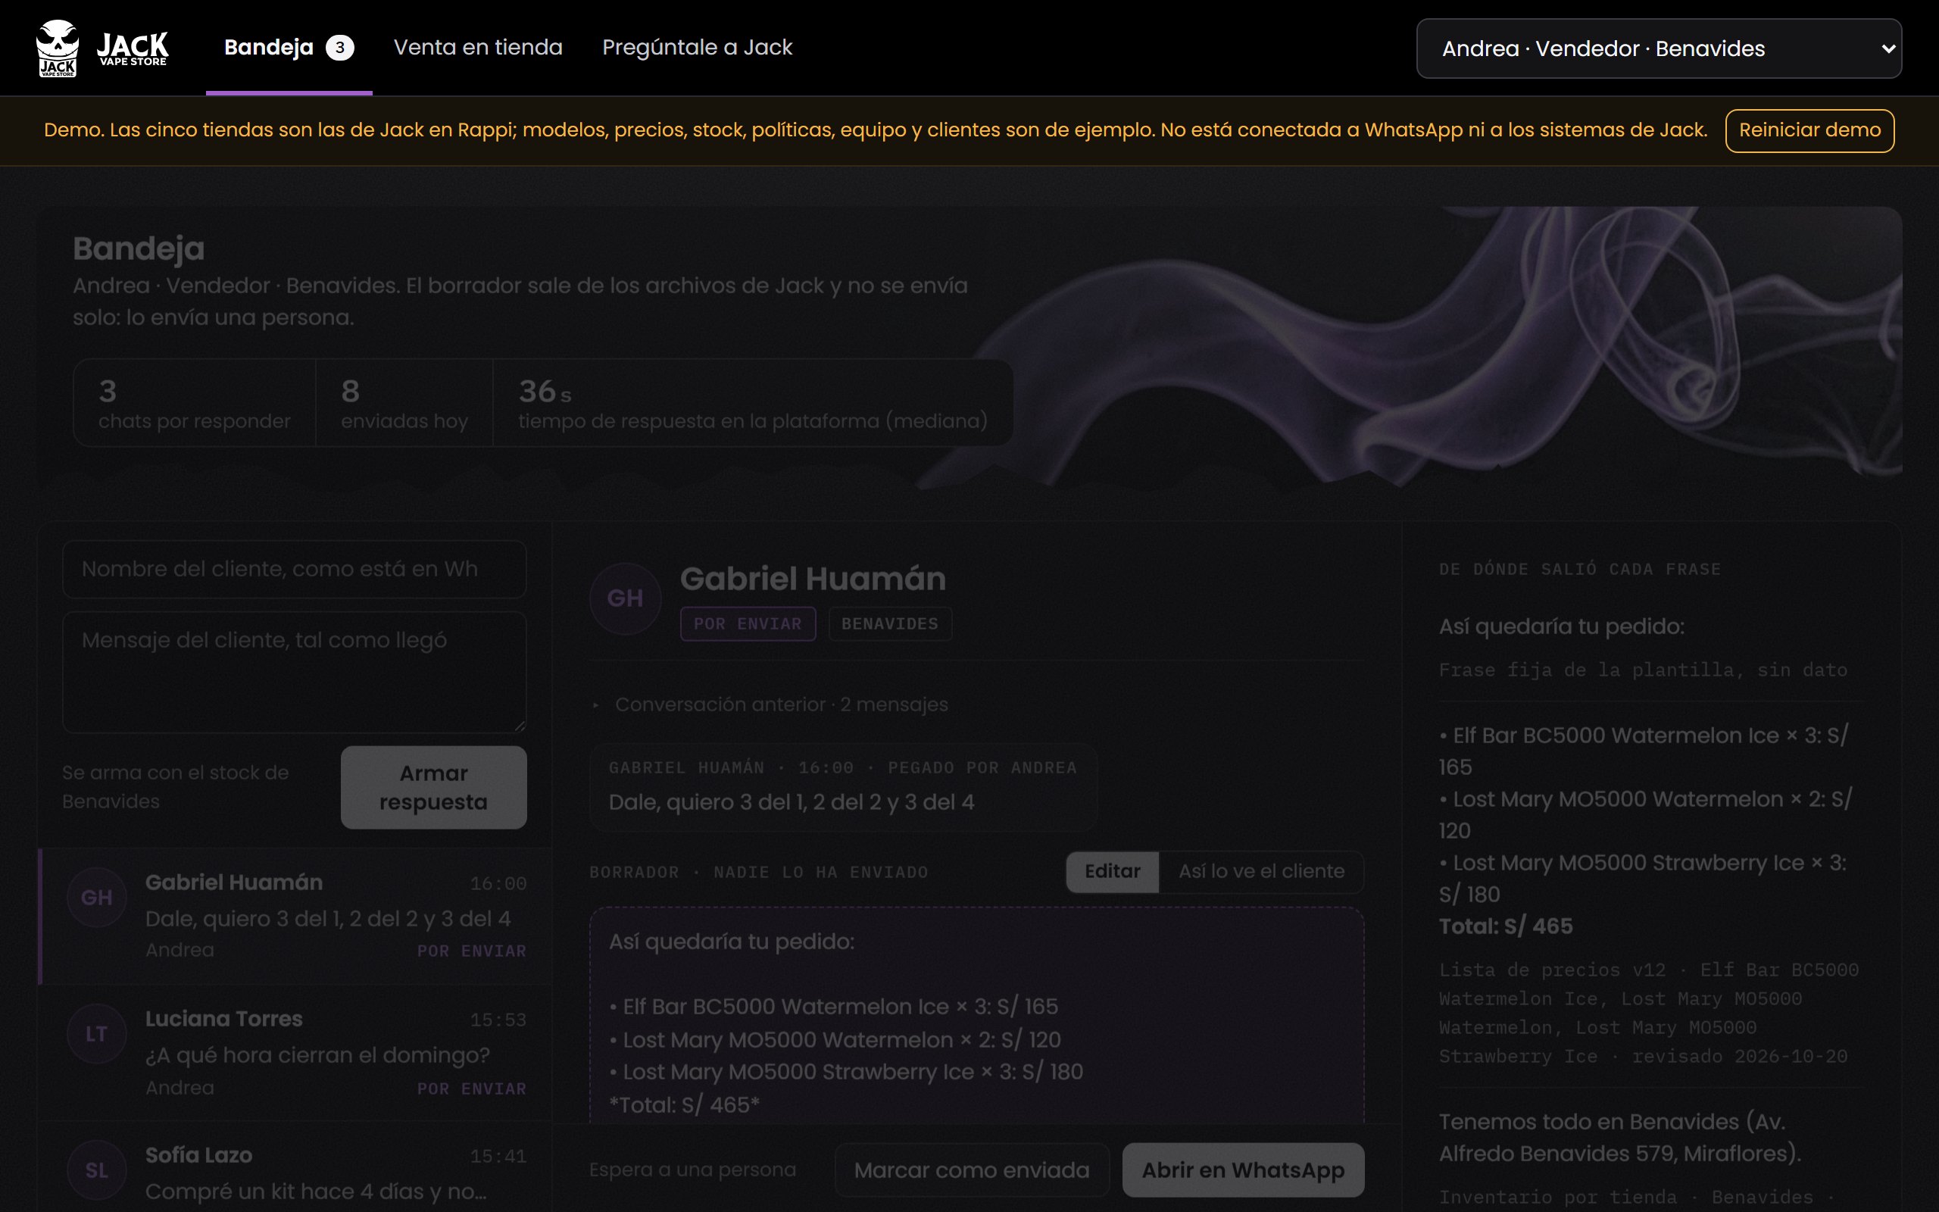This screenshot has height=1212, width=1939.
Task: Open the Andrea · Vendedor · Benavides selector
Action: (x=1659, y=48)
